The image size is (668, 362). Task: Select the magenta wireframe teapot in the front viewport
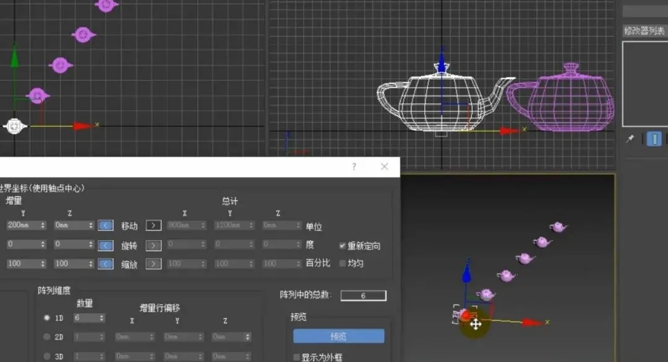click(562, 98)
